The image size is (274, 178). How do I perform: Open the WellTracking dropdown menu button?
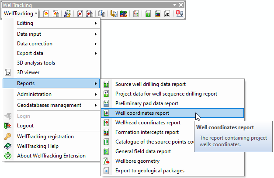[21, 14]
